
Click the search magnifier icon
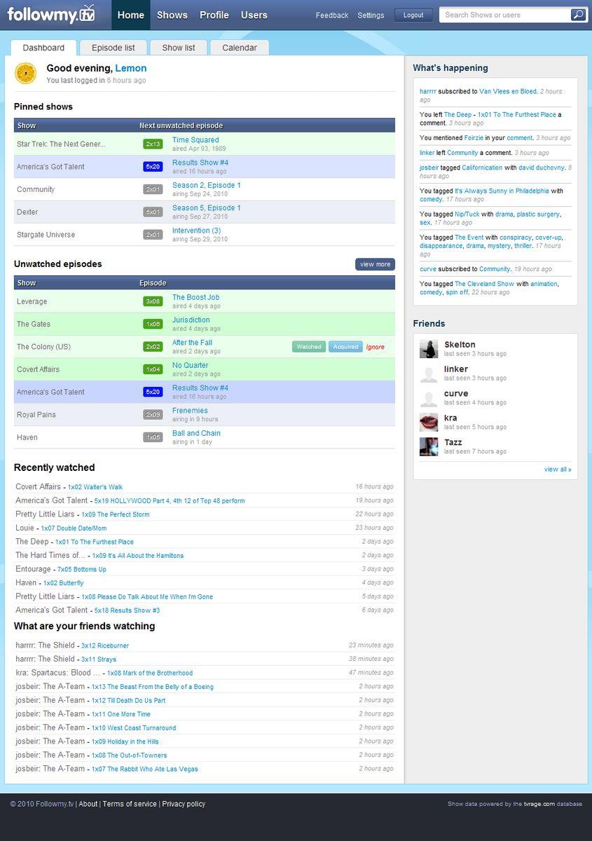coord(578,15)
